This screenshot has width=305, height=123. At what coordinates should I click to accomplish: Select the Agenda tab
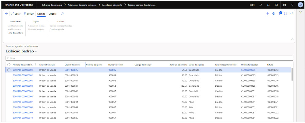coord(41,14)
